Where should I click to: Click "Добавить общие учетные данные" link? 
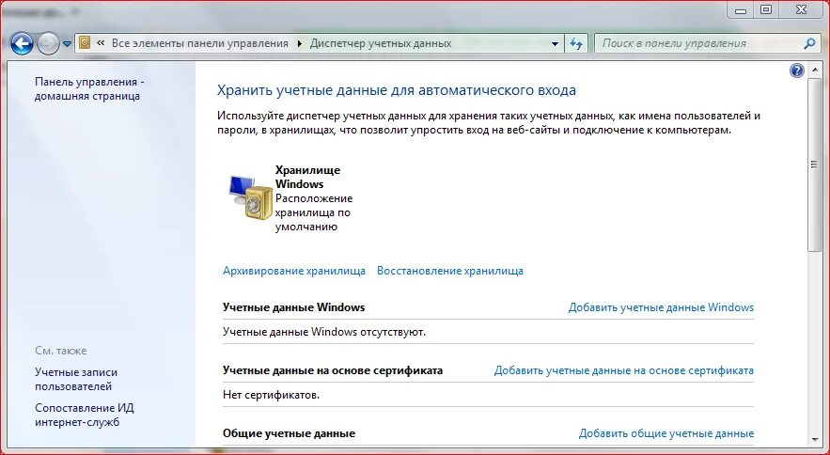[x=666, y=433]
